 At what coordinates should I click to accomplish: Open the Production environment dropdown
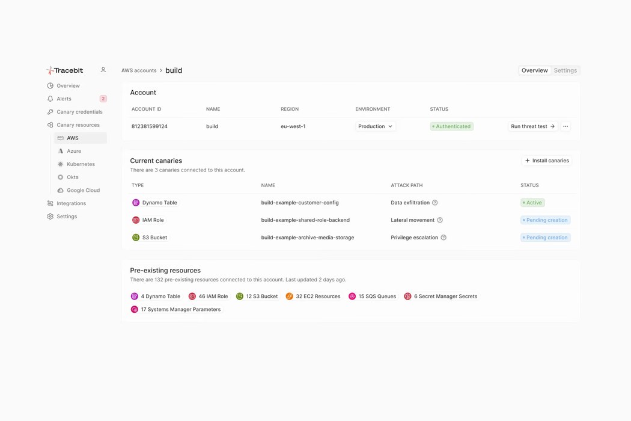click(375, 126)
